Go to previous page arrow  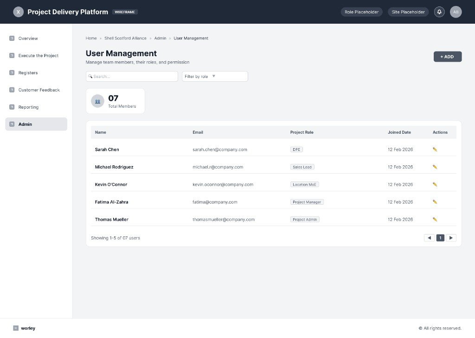click(x=429, y=238)
